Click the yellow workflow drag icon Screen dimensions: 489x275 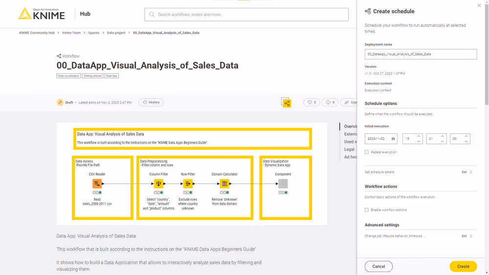click(x=287, y=103)
